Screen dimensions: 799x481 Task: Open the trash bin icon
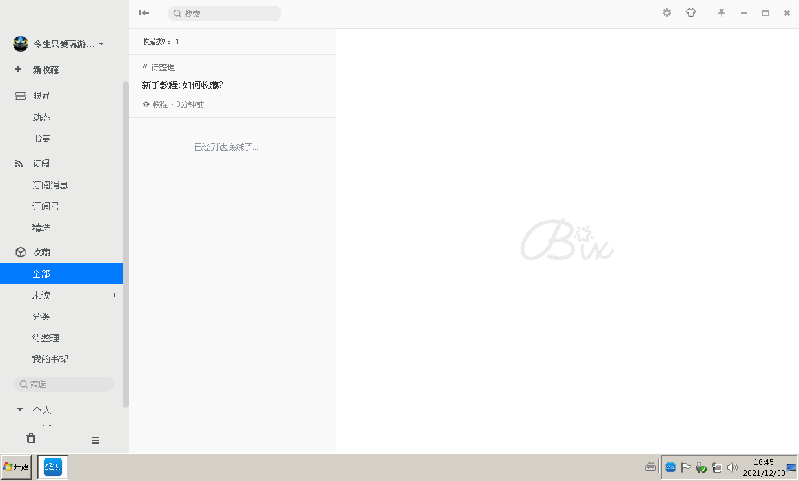[x=31, y=438]
